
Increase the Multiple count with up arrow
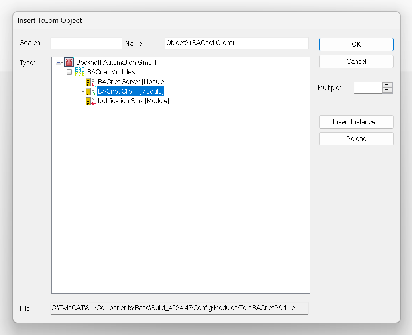387,85
